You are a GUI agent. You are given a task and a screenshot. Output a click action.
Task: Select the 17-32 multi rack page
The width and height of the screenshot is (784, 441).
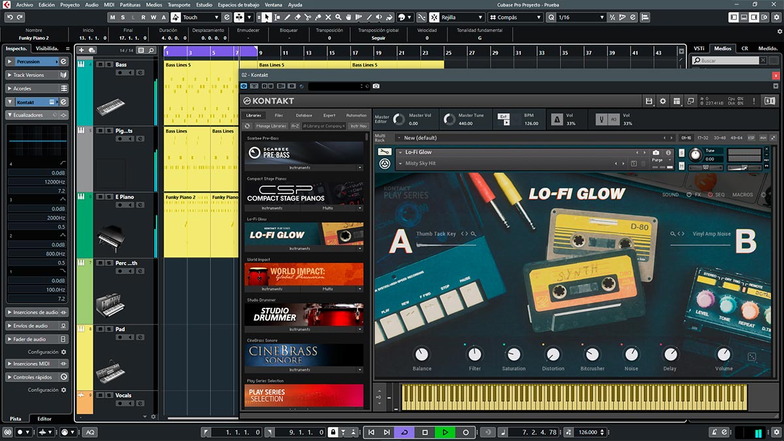[x=703, y=138]
